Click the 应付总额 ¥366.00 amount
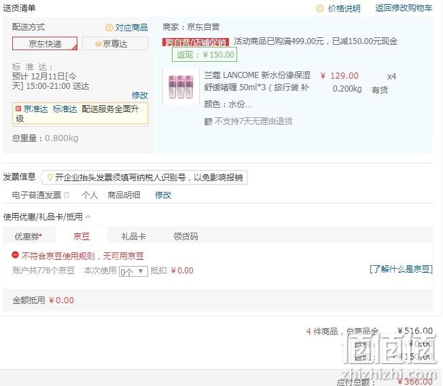443x386 pixels. coord(415,382)
